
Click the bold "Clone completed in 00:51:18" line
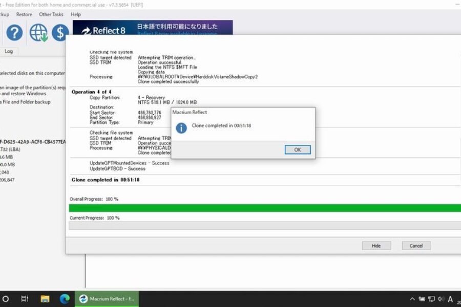pyautogui.click(x=106, y=180)
